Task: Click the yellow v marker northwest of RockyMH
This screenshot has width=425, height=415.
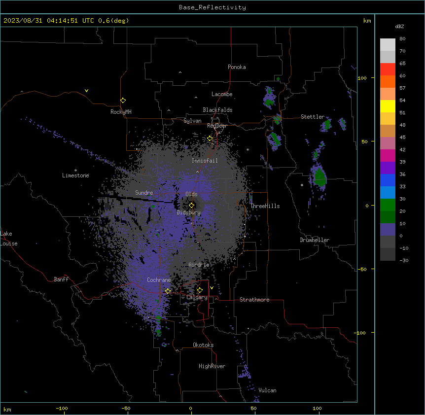Action: tap(86, 91)
